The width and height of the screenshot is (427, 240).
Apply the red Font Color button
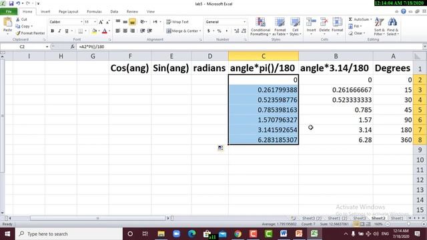click(105, 31)
